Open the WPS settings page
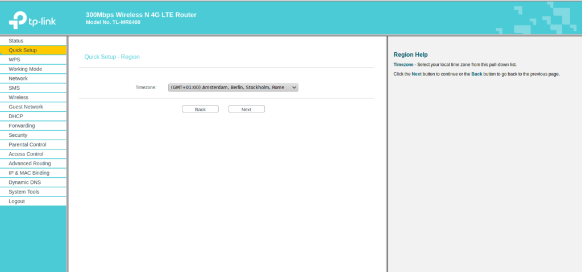 click(x=14, y=60)
